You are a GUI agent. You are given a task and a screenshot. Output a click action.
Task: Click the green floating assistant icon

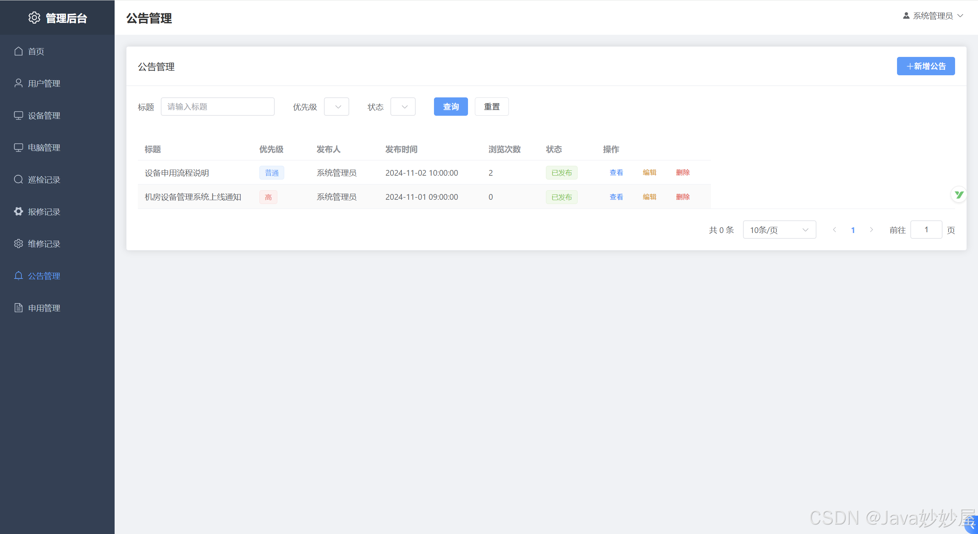[x=959, y=195]
